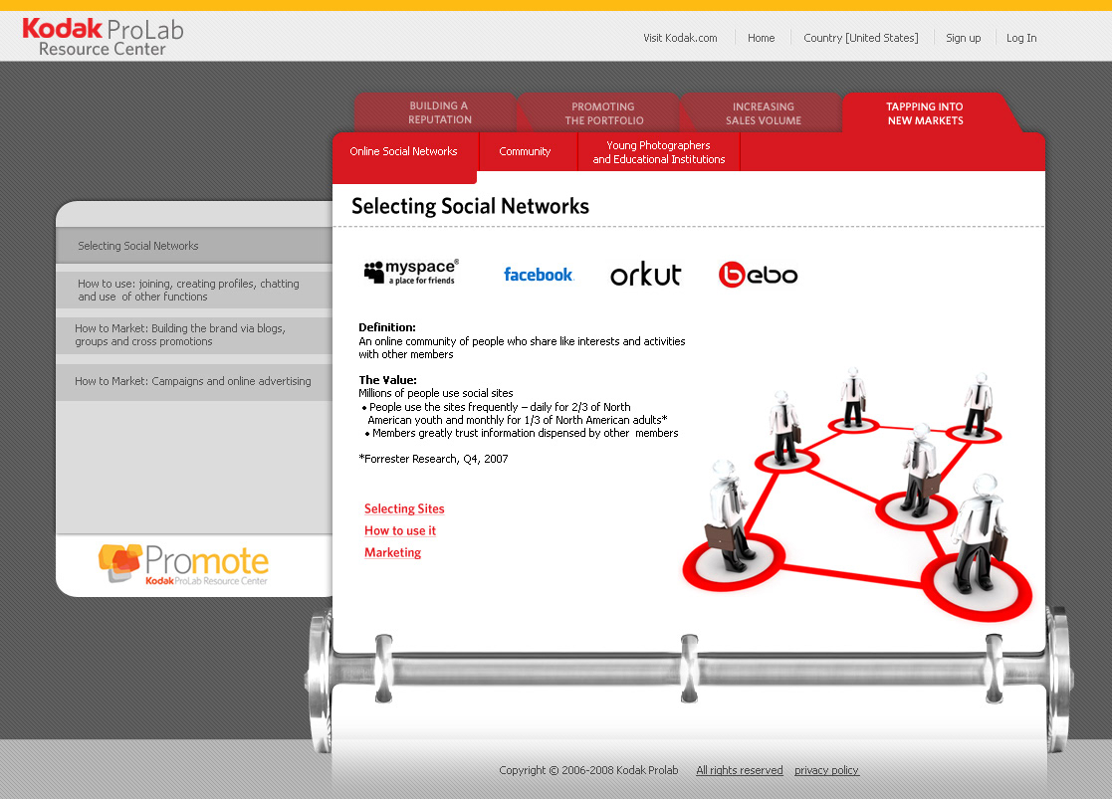Screen dimensions: 1112x799
Task: Follow the Selecting Sites link
Action: pyautogui.click(x=404, y=509)
